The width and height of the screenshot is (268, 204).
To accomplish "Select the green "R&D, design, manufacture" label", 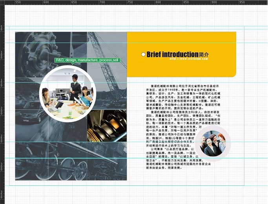I will click(x=87, y=60).
